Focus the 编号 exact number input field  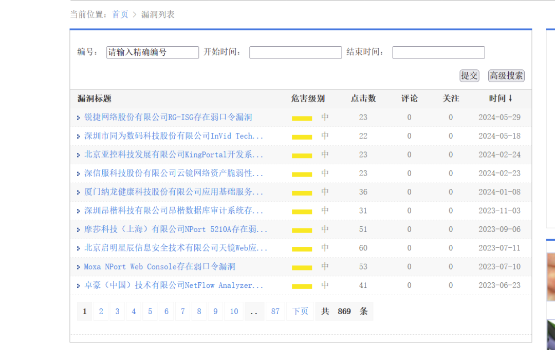[153, 52]
